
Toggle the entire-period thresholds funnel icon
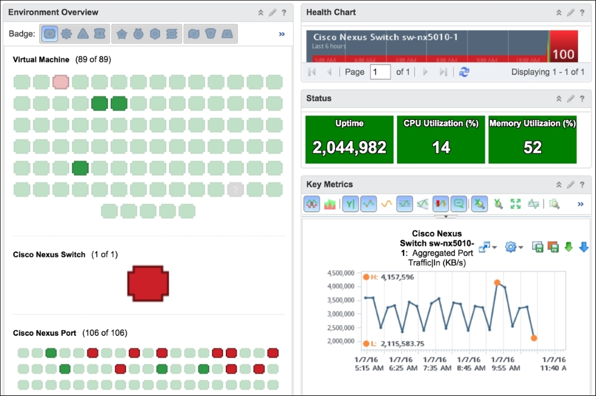point(423,205)
